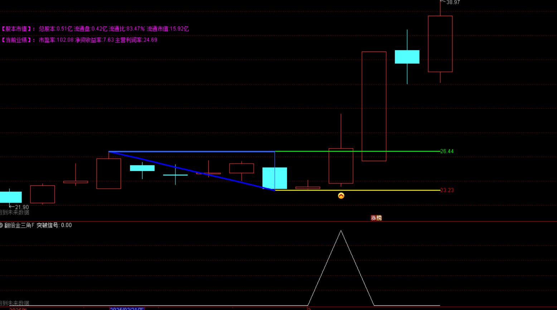This screenshot has width=557, height=310.
Task: Click the green 26.44 price label
Action: point(447,151)
